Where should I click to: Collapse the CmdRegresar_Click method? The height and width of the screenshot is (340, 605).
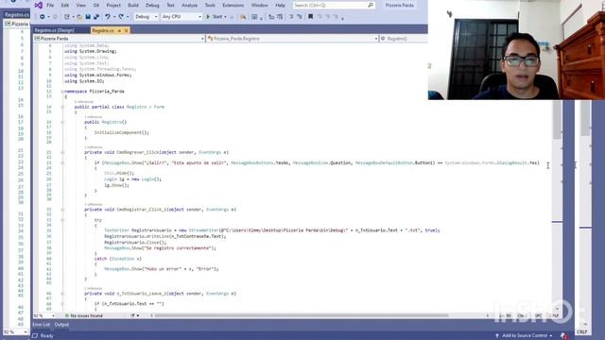62,152
